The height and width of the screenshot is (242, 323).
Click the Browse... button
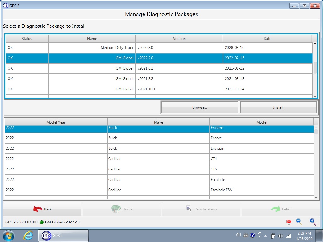(199, 107)
